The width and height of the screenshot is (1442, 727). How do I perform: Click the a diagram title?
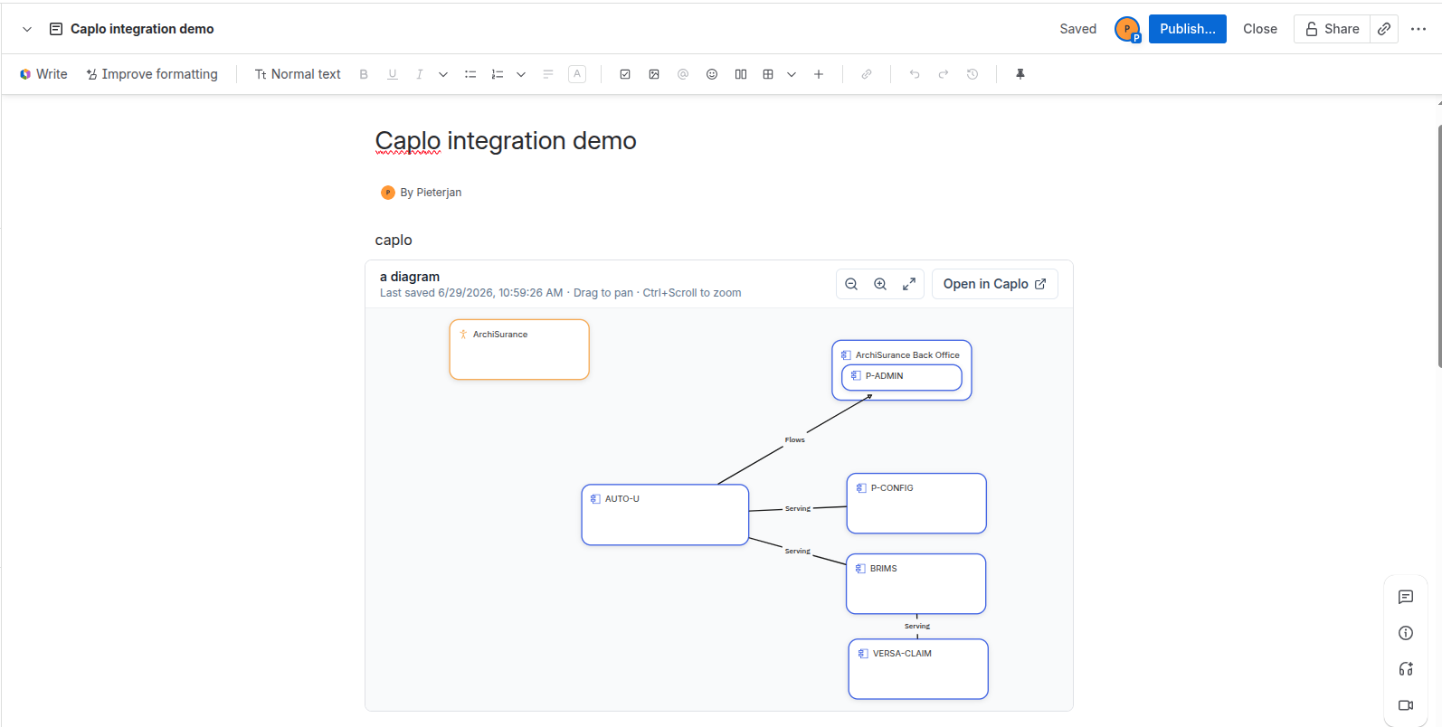coord(410,277)
